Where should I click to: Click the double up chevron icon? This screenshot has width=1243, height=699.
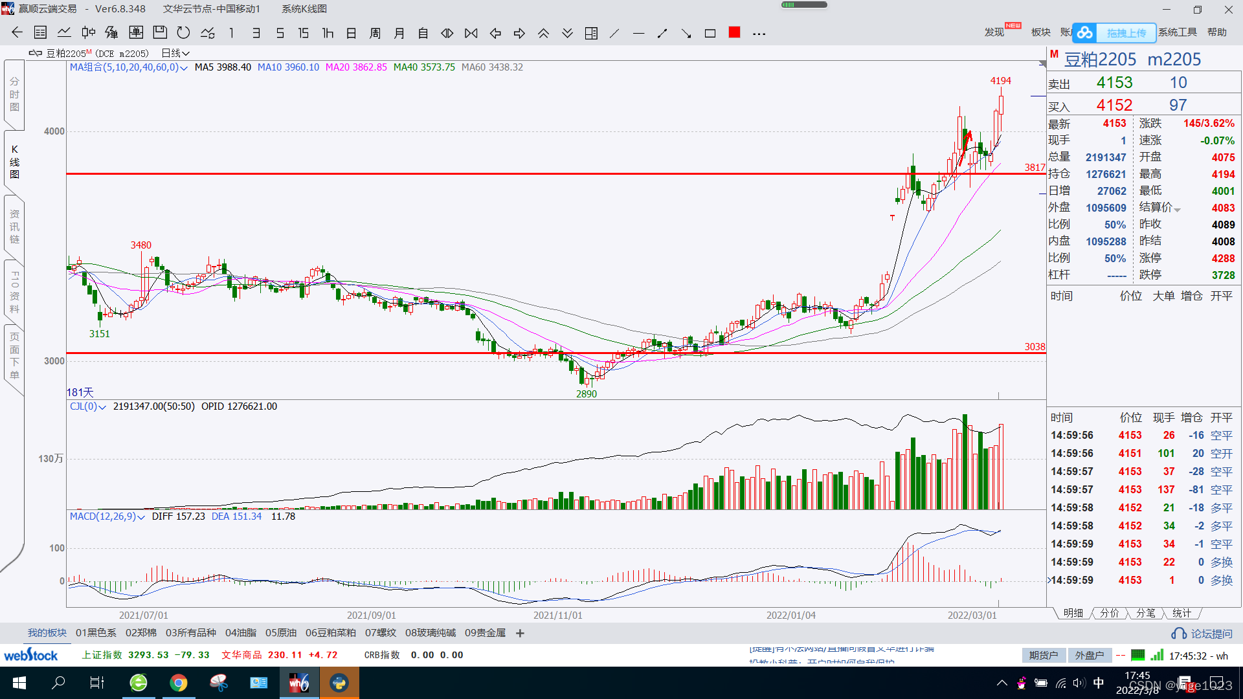(543, 33)
